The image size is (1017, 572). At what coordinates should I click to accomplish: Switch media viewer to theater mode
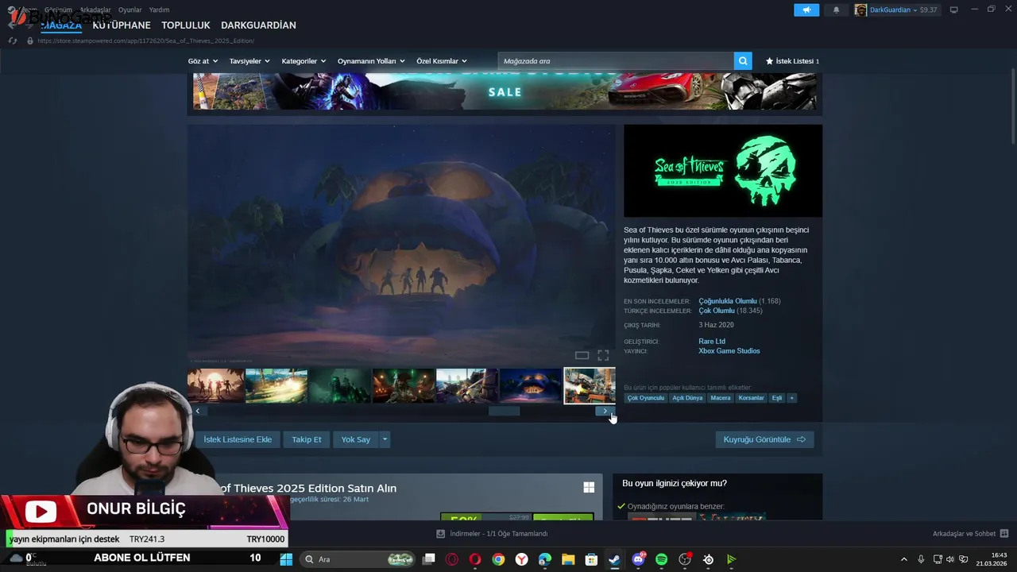[x=582, y=355]
